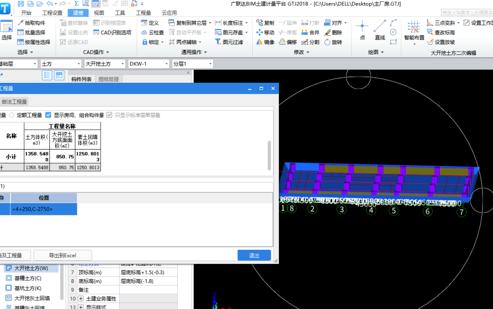Select the 定额工程量 radio button

[x=12, y=115]
